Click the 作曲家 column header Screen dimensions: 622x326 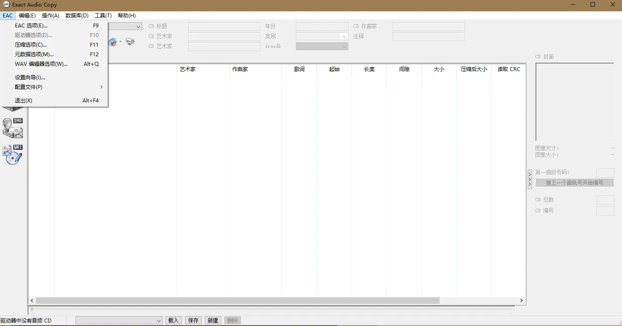point(255,69)
